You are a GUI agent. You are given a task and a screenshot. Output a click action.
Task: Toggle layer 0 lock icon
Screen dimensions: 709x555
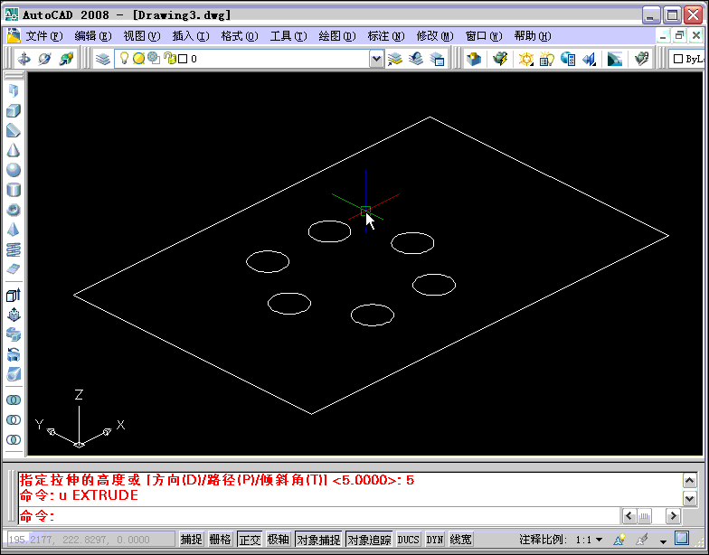170,58
